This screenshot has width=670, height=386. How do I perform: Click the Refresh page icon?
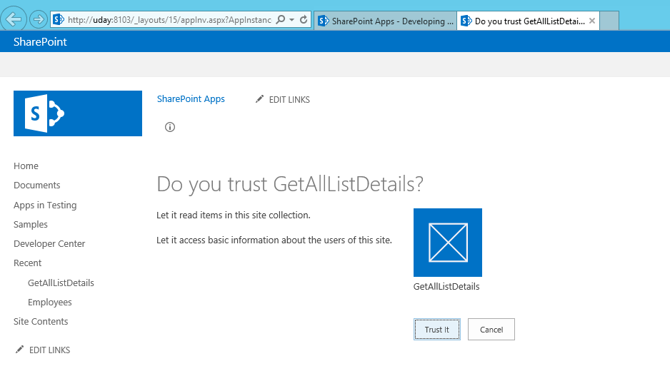(304, 20)
